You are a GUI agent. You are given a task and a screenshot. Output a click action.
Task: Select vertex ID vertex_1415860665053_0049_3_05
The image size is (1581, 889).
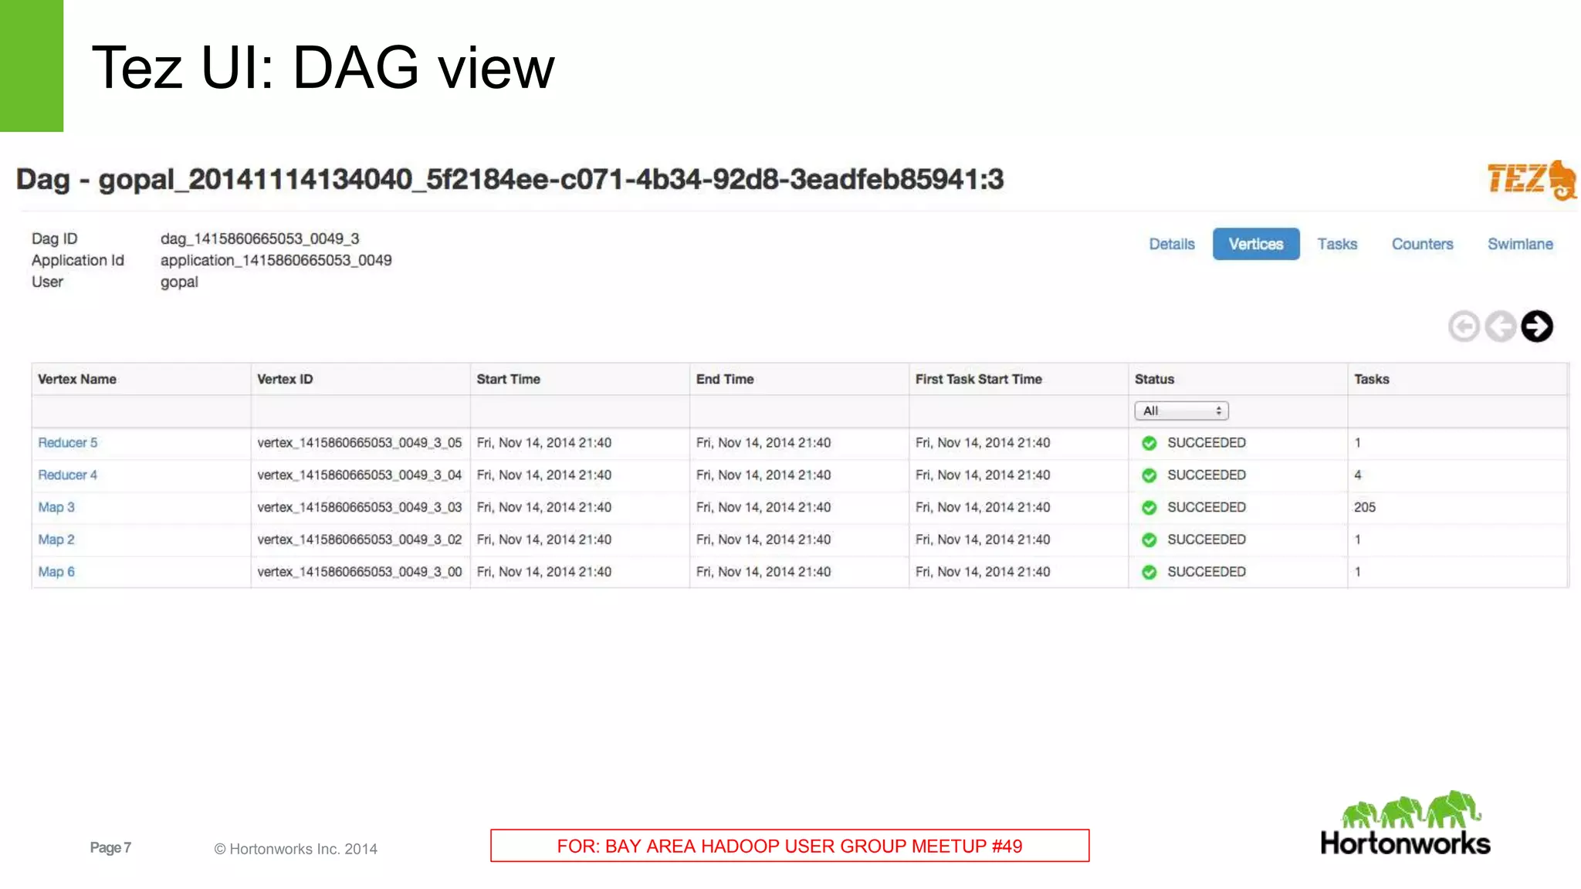point(360,443)
